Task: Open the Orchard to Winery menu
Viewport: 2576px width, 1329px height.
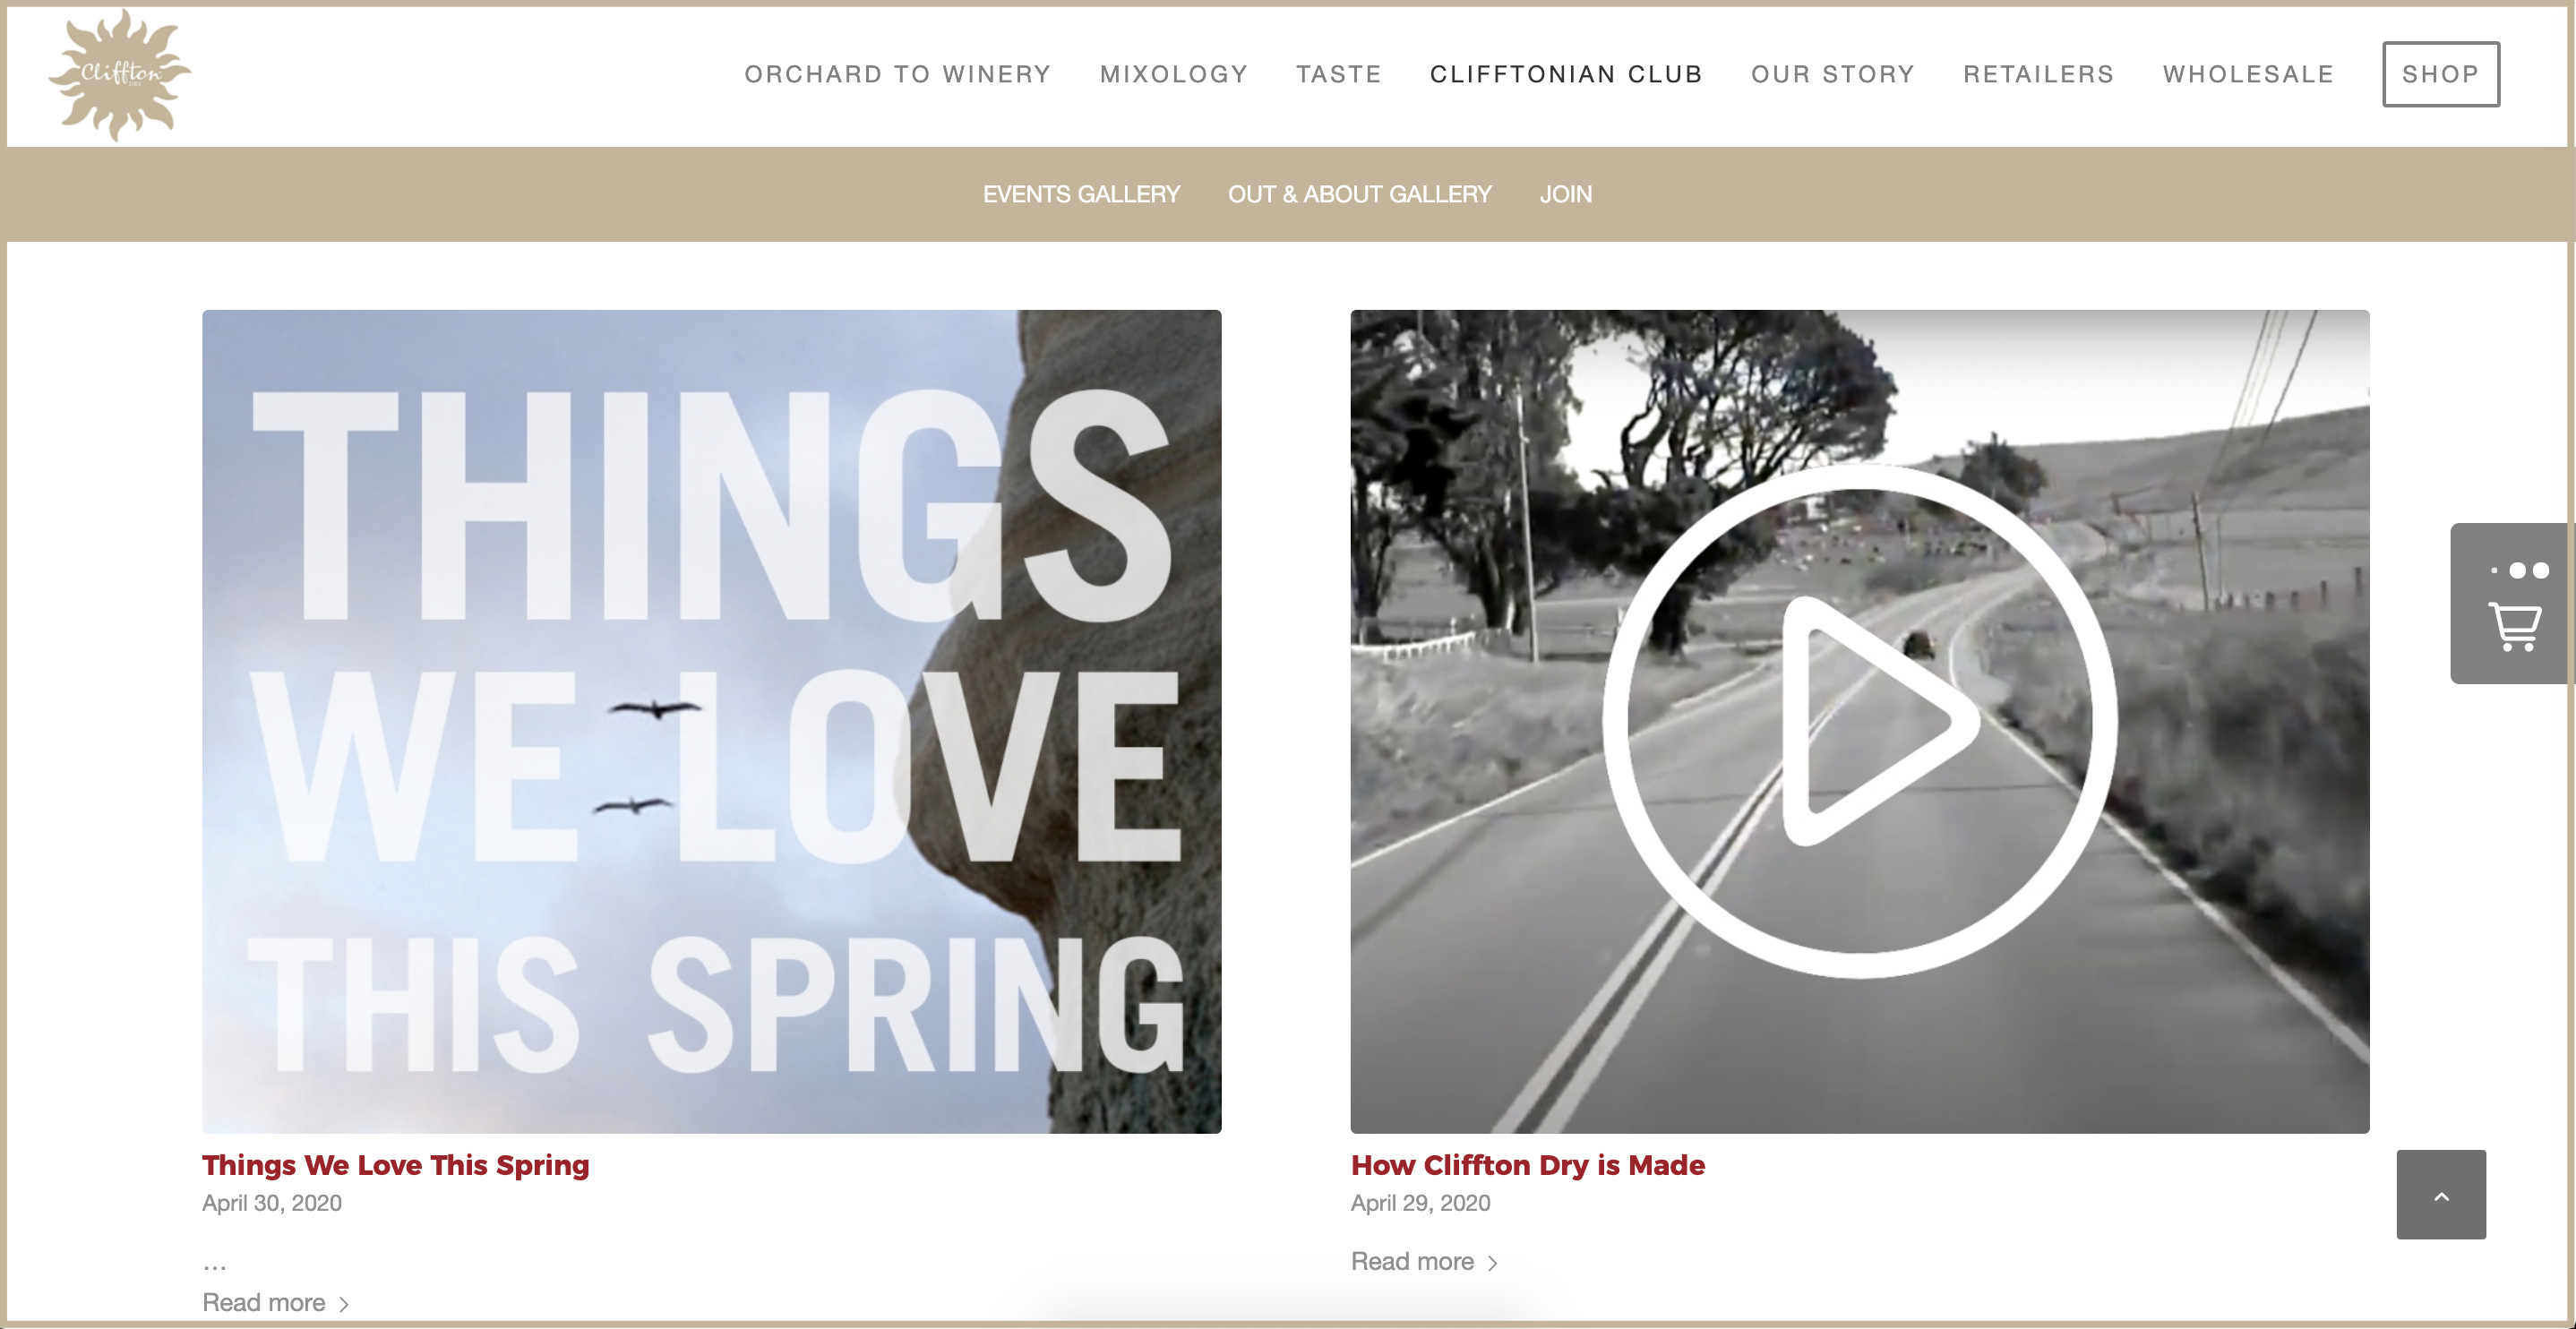Action: pos(897,74)
